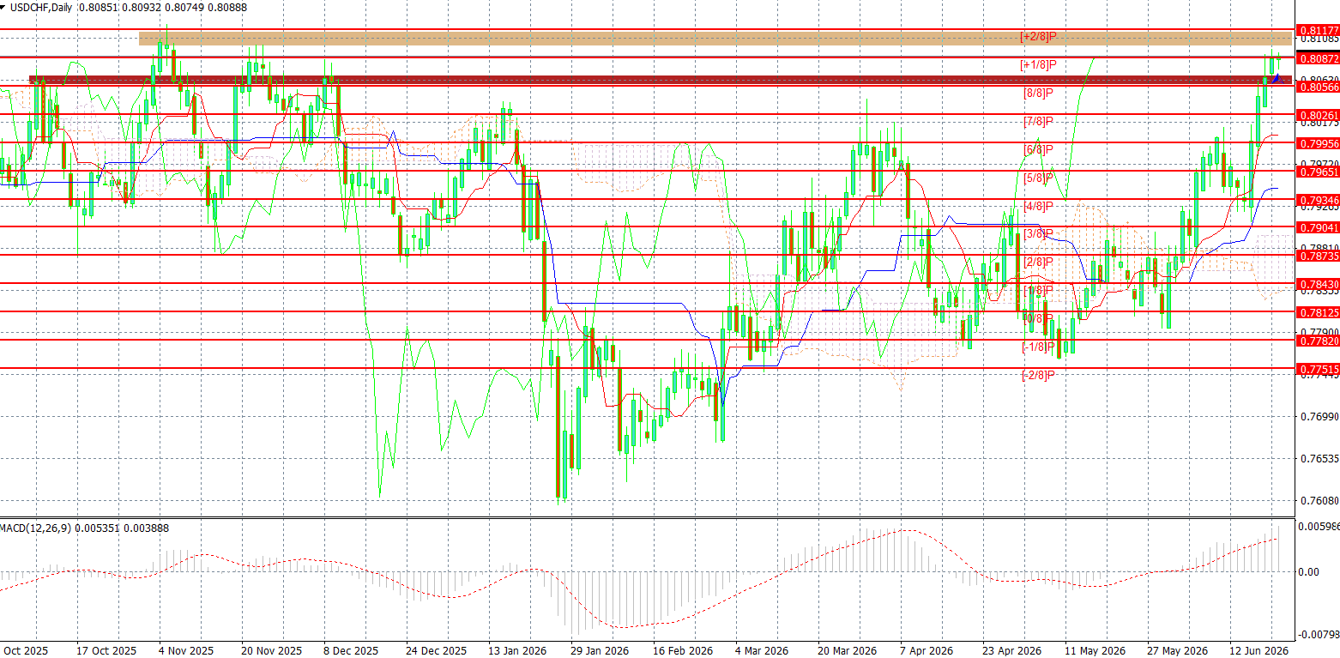Select the [-2/8]P Murrey level label
Image resolution: width=1340 pixels, height=658 pixels.
click(x=1038, y=376)
